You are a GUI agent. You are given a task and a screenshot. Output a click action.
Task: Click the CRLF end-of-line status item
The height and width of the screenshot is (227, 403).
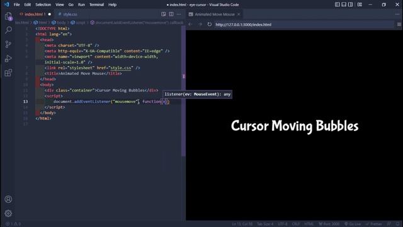pyautogui.click(x=296, y=224)
